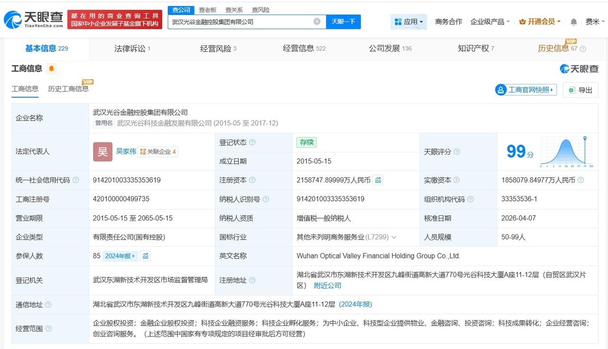
Task: Click help icon beside 历史信息 tab
Action: click(583, 49)
